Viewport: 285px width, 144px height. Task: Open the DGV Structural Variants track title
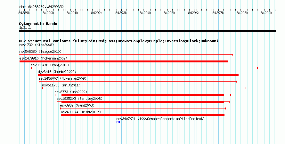(x=119, y=41)
